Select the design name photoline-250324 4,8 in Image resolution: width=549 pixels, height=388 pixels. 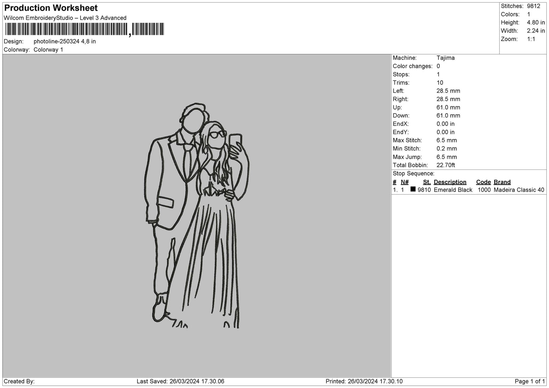click(65, 41)
